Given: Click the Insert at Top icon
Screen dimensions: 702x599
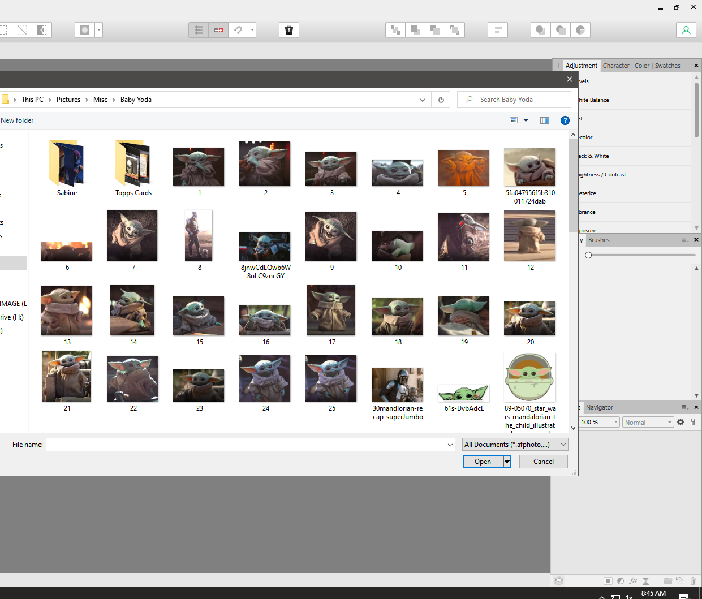Looking at the screenshot, I should coord(561,30).
